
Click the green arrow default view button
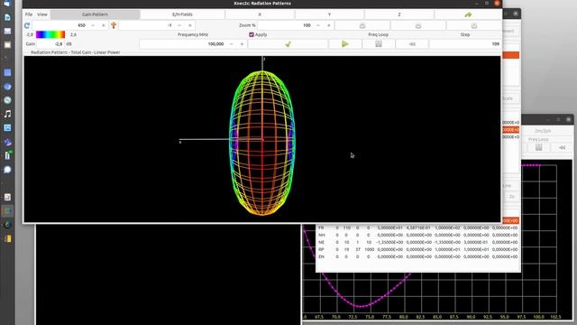pos(468,14)
